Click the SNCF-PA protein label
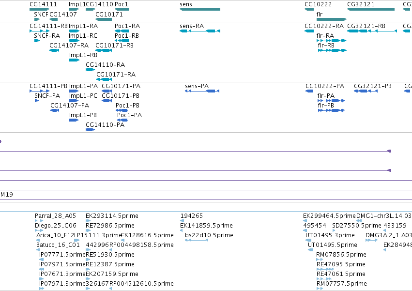The height and width of the screenshot is (291, 412). pyautogui.click(x=47, y=96)
